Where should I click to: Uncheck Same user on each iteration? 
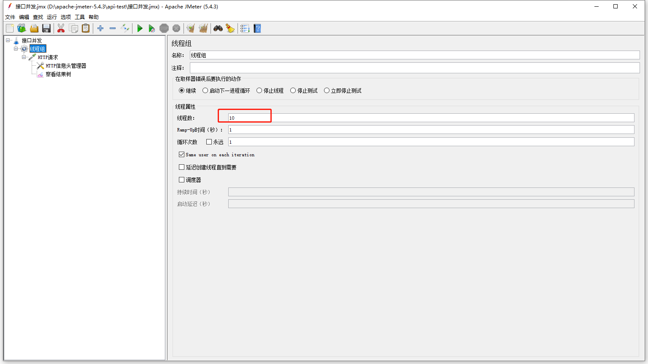(x=182, y=155)
